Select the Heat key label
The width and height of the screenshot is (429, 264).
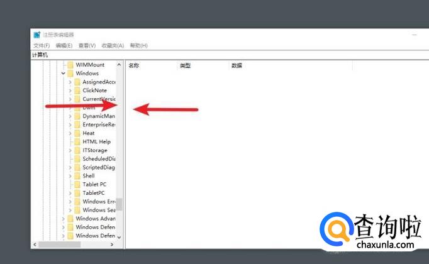coord(88,133)
